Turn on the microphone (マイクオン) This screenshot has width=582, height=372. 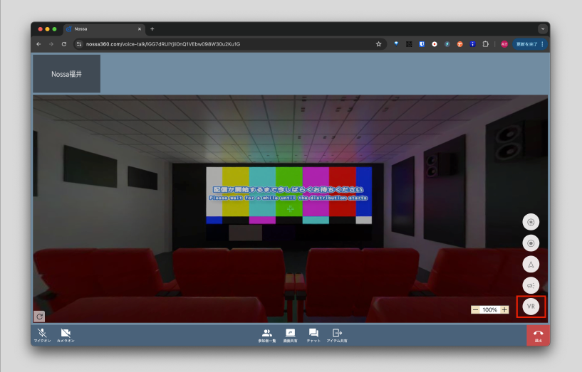[x=42, y=335]
